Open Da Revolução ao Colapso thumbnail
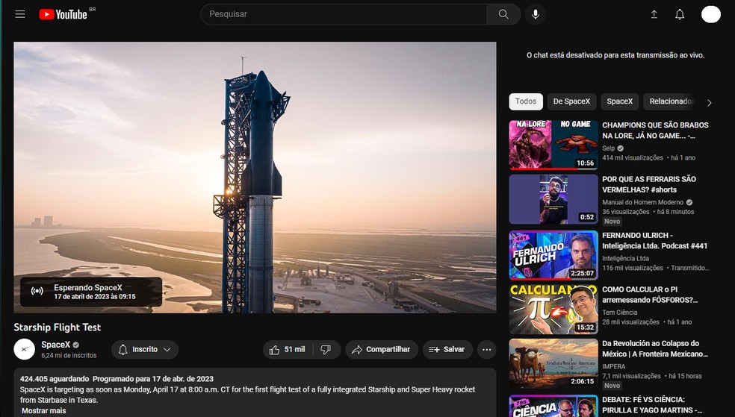The width and height of the screenshot is (735, 417). [x=553, y=363]
